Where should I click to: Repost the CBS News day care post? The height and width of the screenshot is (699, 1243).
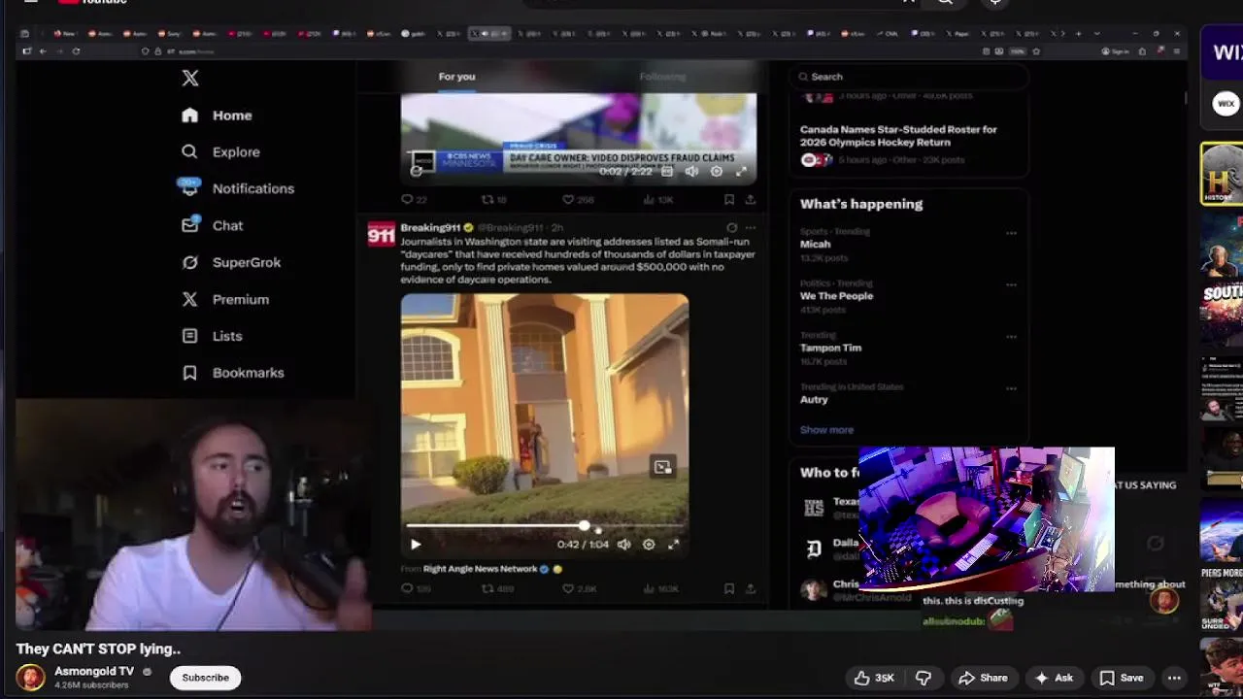487,199
